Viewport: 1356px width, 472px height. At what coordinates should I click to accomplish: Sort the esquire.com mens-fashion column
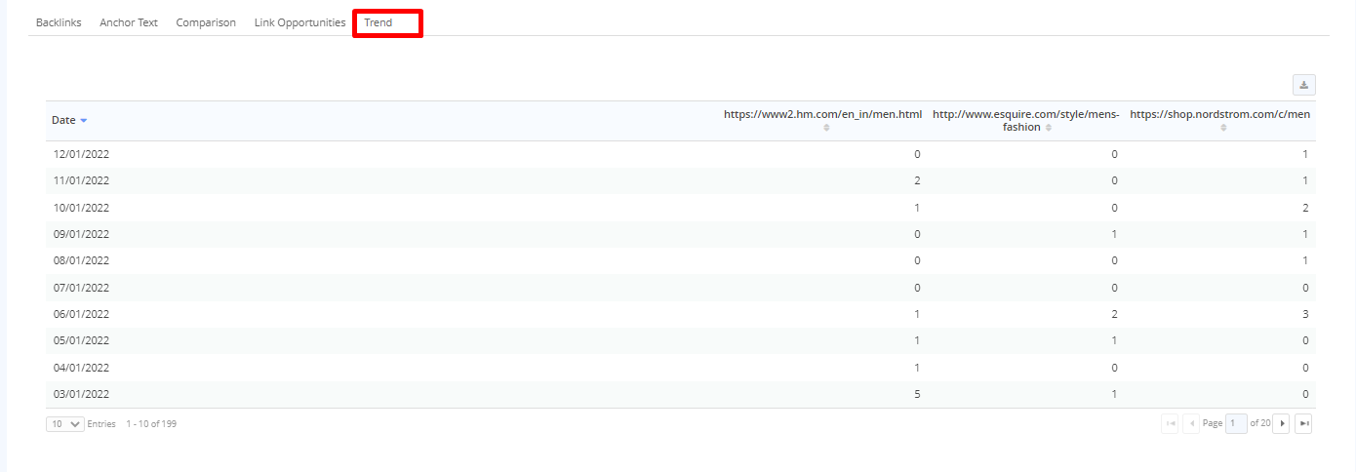tap(1049, 128)
